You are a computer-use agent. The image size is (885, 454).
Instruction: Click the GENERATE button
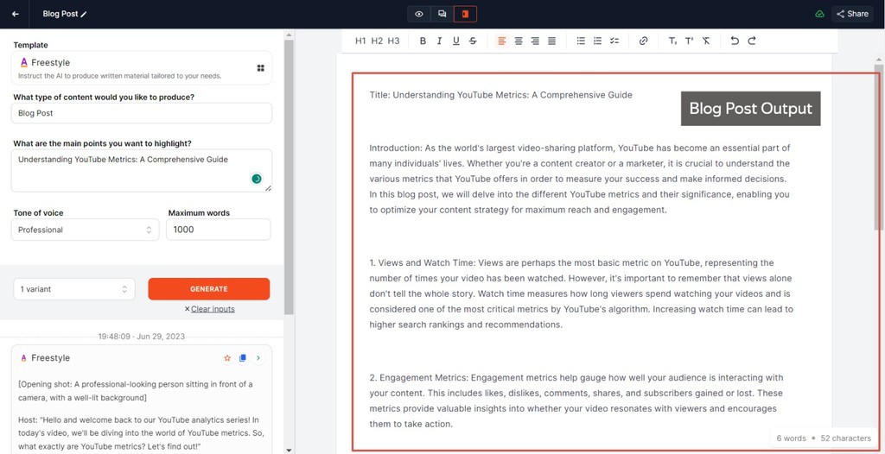click(x=209, y=289)
